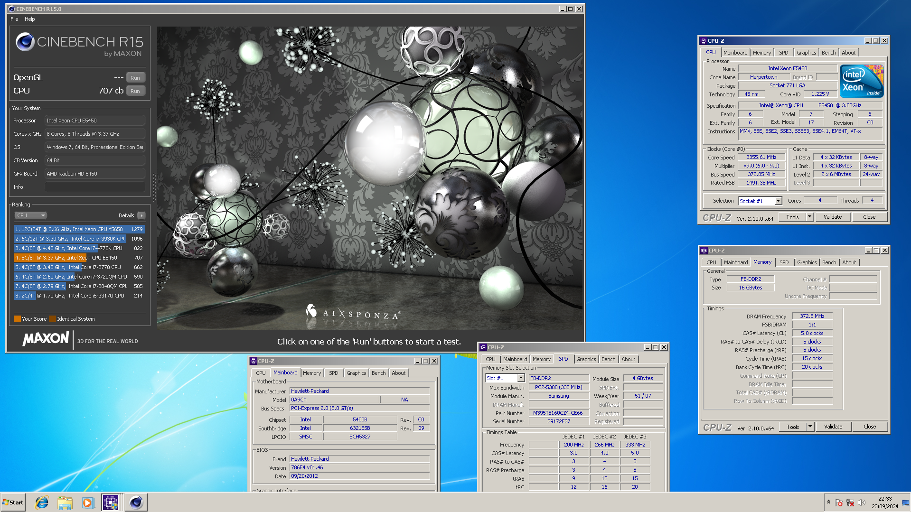Open Mainboard tab in top CPU-Z window
This screenshot has height=512, width=911.
pos(735,53)
